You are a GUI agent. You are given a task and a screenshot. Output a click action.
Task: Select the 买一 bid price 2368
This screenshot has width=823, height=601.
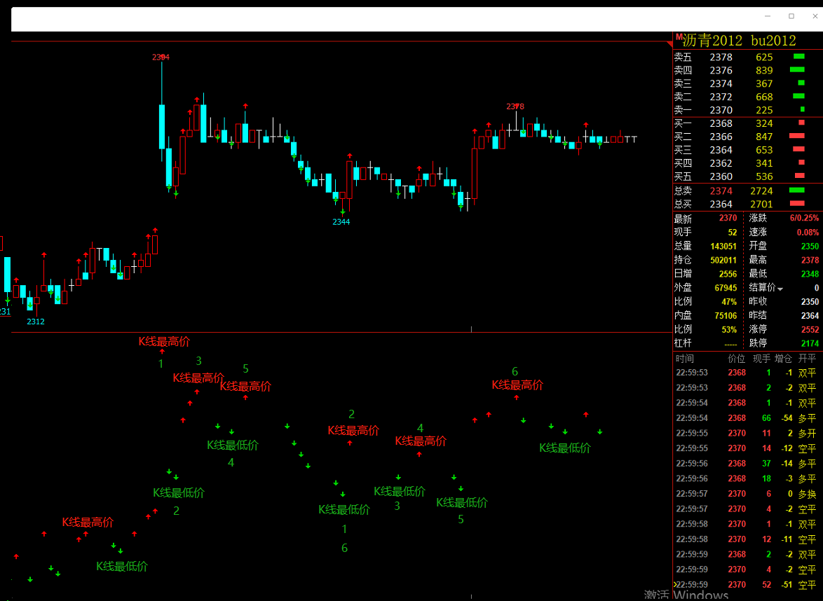721,124
